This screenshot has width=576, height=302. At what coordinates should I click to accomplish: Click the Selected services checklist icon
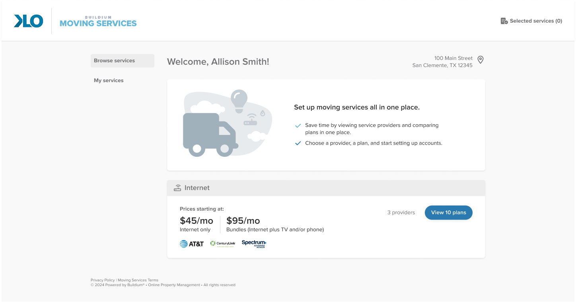click(504, 21)
